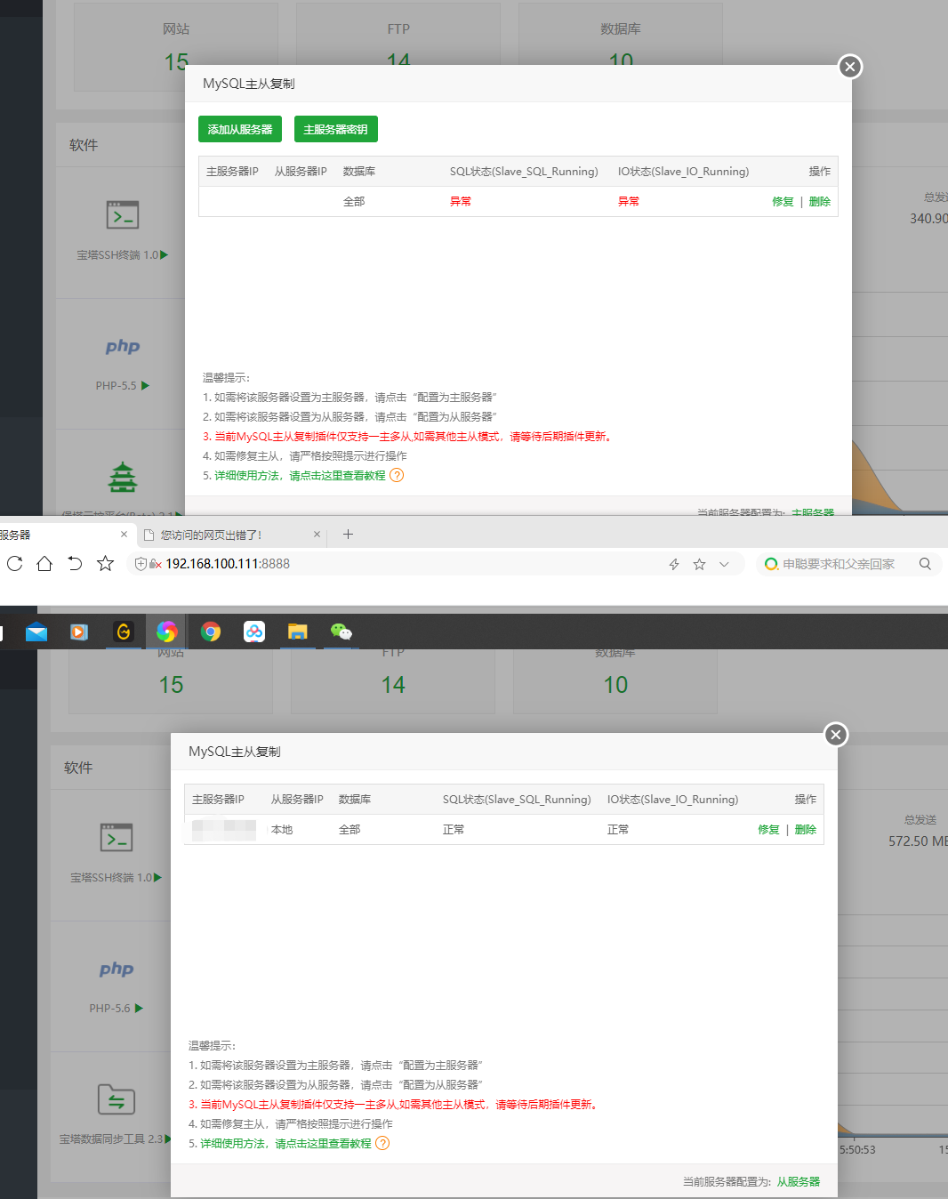Open a new browser tab with plus
This screenshot has height=1199, width=948.
coord(349,534)
